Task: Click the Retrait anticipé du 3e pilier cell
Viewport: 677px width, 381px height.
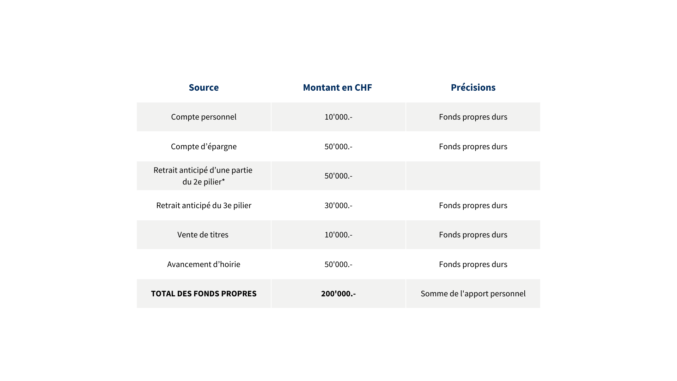Action: [203, 205]
